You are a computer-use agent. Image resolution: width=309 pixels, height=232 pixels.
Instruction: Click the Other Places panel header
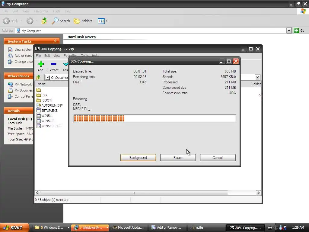[19, 76]
